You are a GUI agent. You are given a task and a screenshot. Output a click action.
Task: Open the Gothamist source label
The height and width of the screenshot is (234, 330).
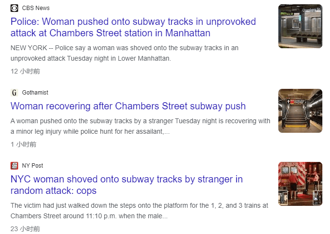(x=35, y=93)
